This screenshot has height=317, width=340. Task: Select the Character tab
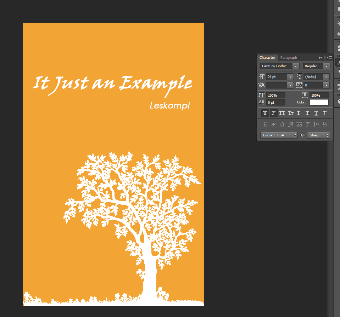coord(267,58)
